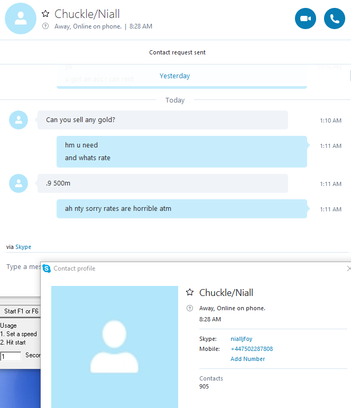351x408 pixels.
Task: Click the Start F1 or F6 button
Action: click(20, 311)
